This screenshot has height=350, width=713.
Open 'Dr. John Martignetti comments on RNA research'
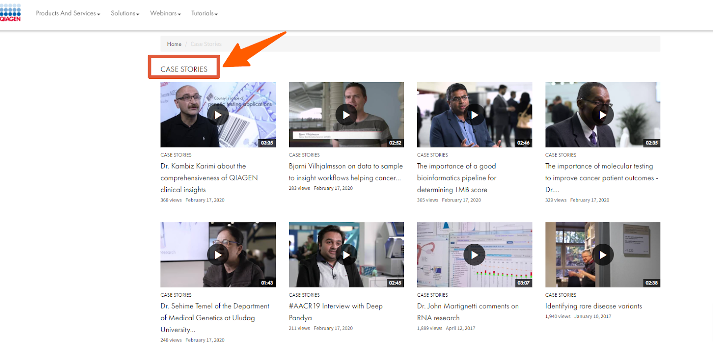pos(468,312)
